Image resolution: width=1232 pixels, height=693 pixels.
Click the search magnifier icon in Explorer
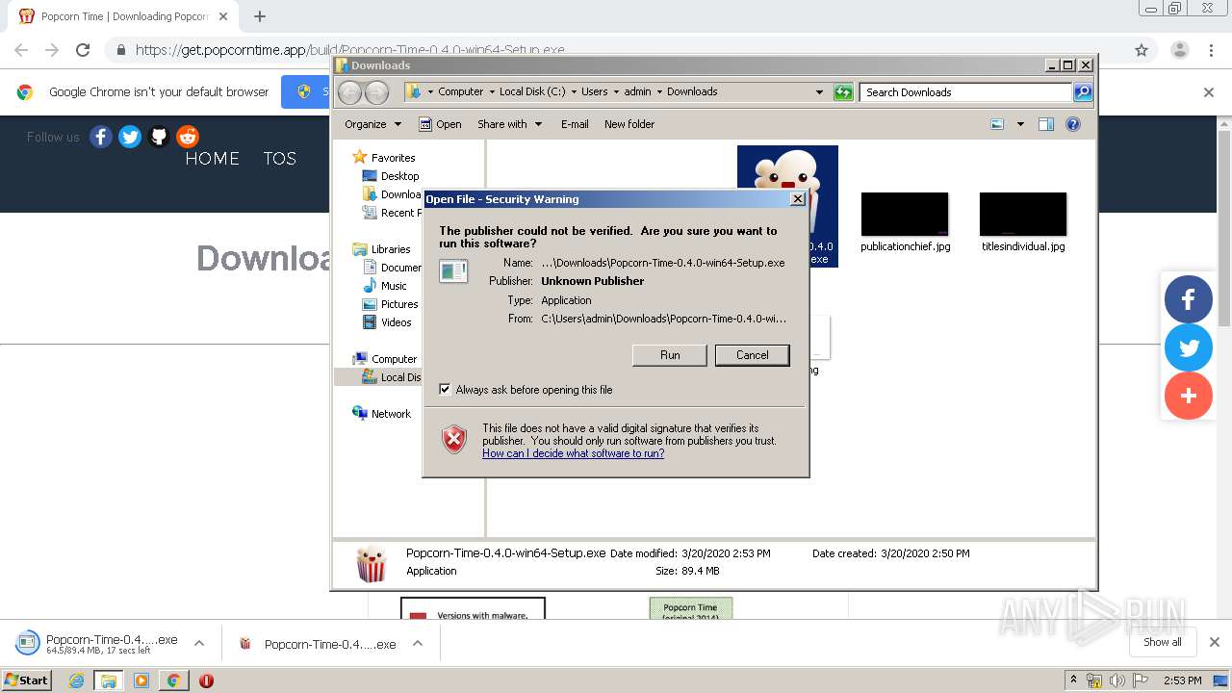pyautogui.click(x=1083, y=92)
